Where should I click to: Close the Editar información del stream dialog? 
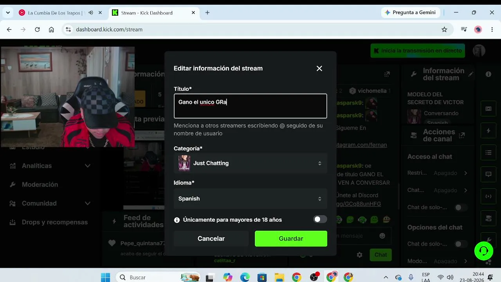(x=319, y=69)
